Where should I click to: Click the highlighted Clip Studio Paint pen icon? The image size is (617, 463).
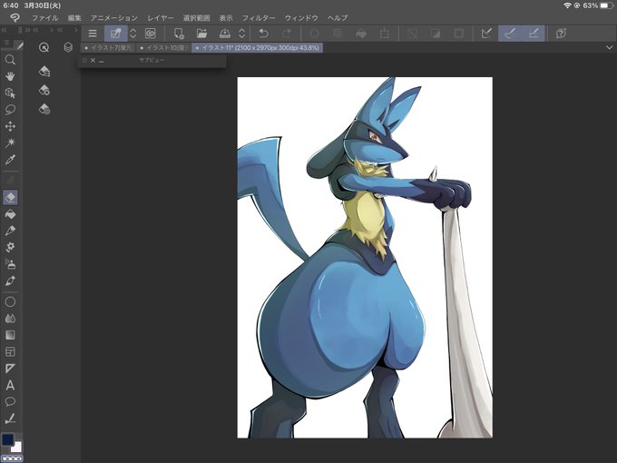pos(116,34)
